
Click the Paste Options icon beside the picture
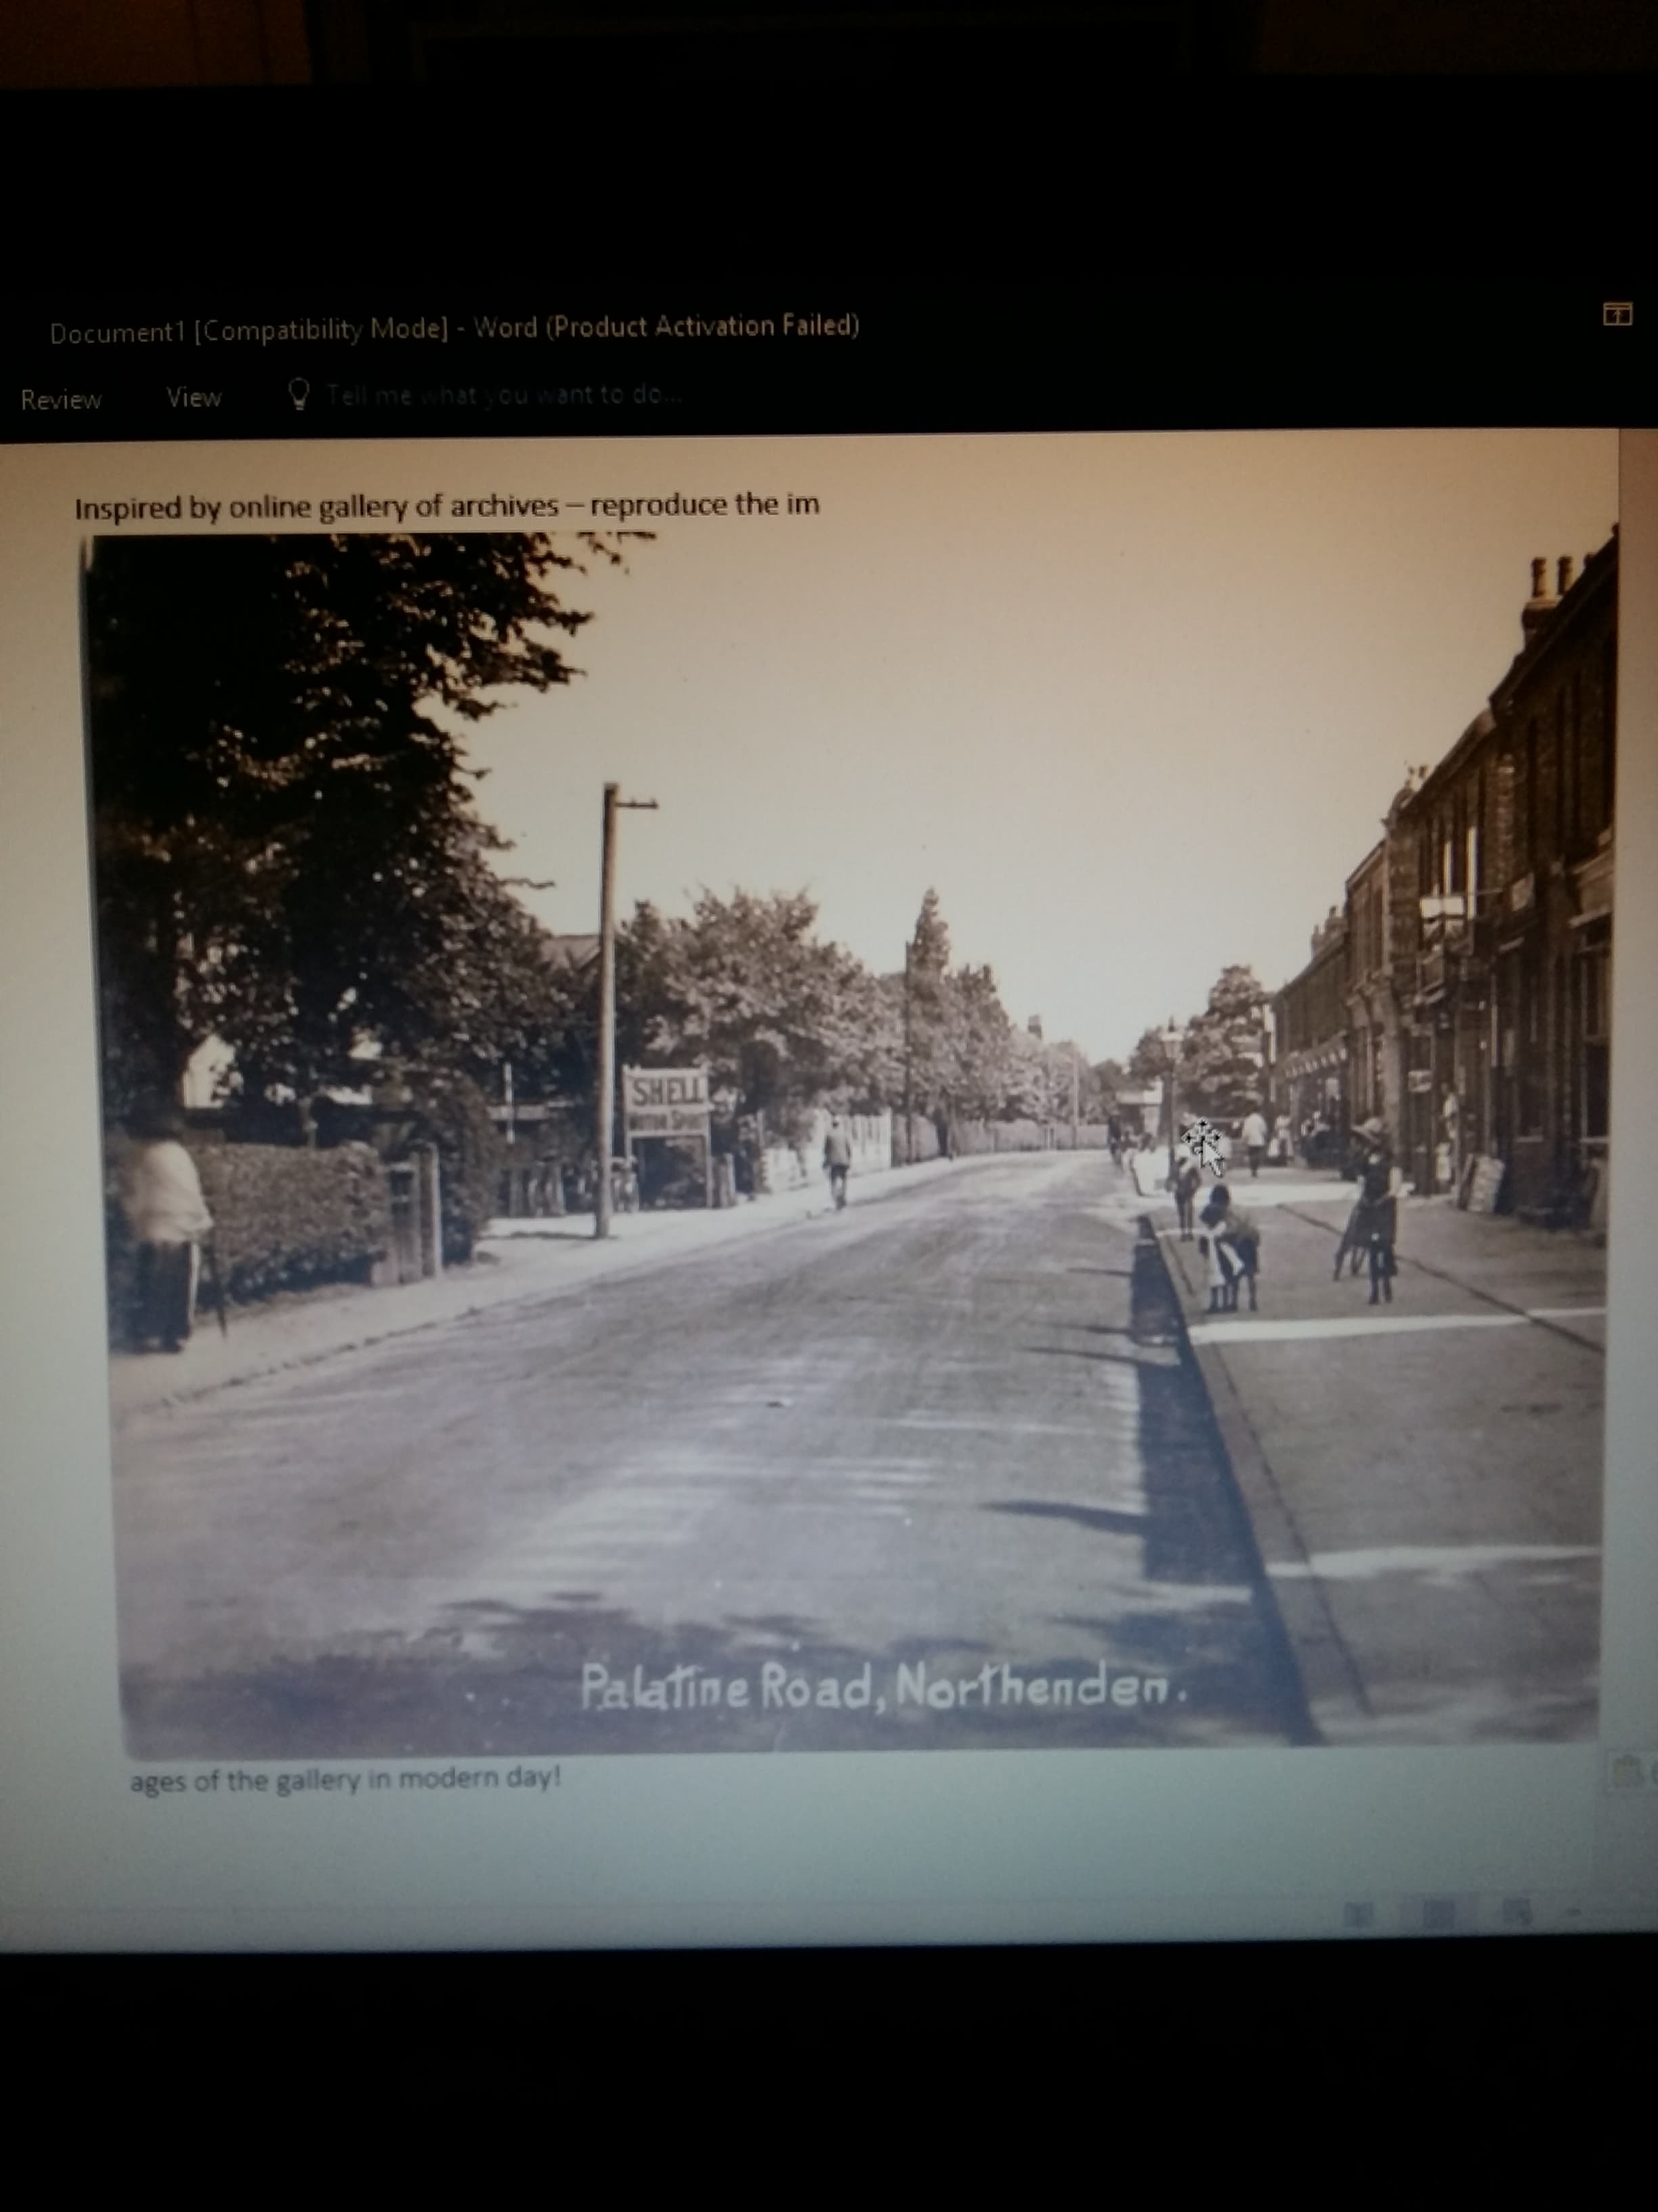tap(1627, 1773)
